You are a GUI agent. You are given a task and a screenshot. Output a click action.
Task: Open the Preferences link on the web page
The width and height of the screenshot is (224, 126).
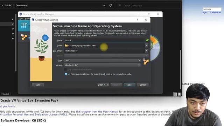point(215,13)
